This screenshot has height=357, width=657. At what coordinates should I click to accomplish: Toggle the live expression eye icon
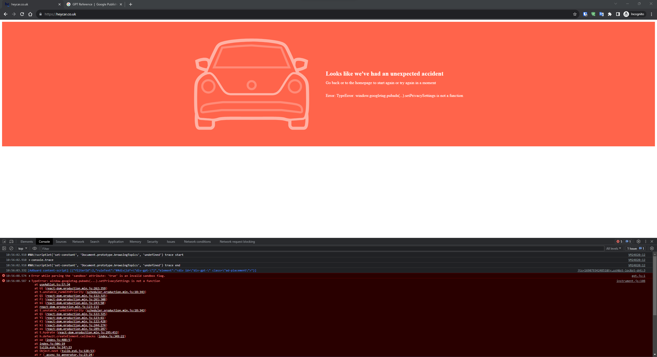click(35, 248)
